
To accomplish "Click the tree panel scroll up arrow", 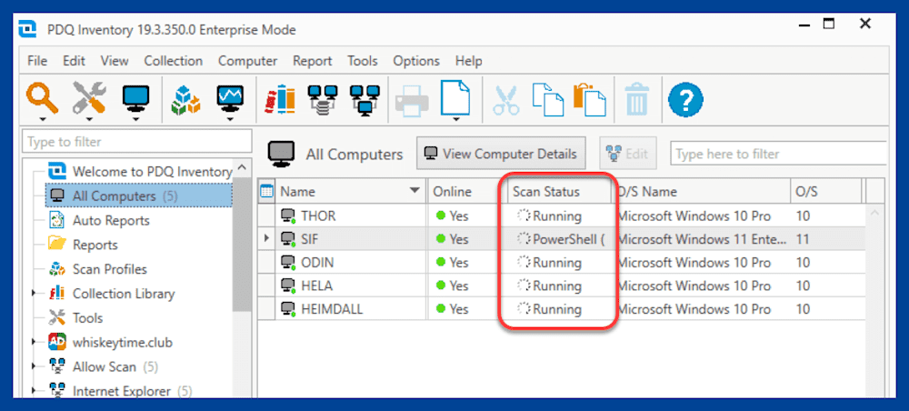I will pyautogui.click(x=242, y=169).
